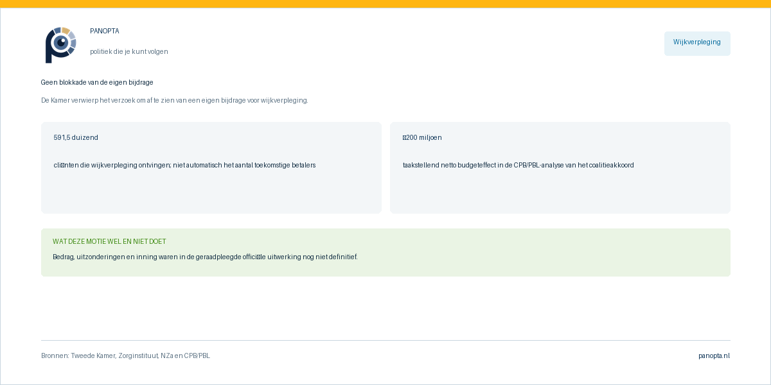Open the taakstellend netto budgeteffect card
This screenshot has height=385, width=771.
(560, 167)
